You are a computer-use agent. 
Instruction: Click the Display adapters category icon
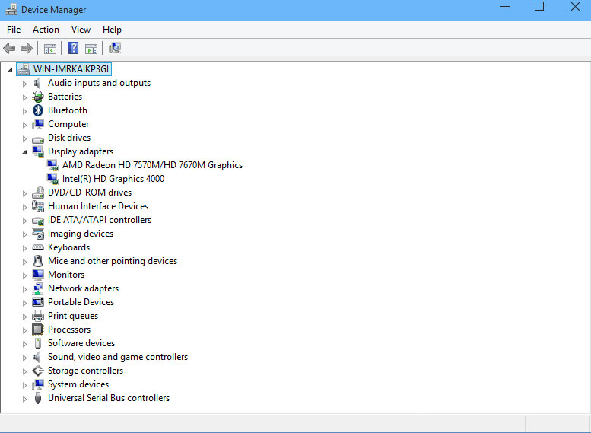pos(38,151)
